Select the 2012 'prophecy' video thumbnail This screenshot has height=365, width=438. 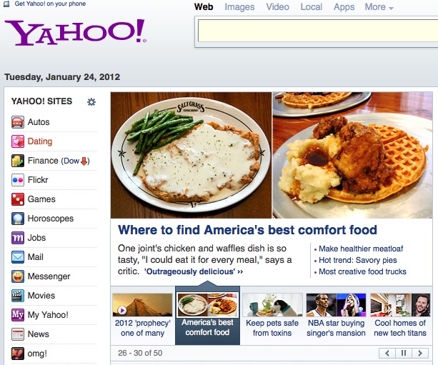(x=142, y=305)
